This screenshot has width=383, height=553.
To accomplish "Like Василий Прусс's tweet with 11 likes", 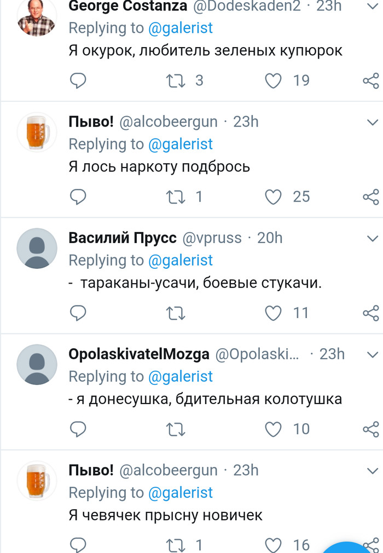I will (x=273, y=313).
